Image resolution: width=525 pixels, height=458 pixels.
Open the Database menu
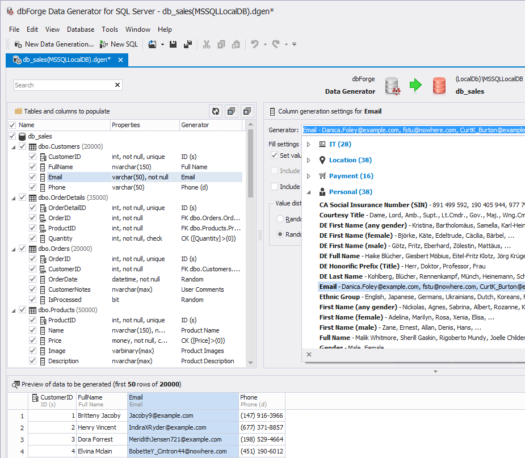[81, 30]
